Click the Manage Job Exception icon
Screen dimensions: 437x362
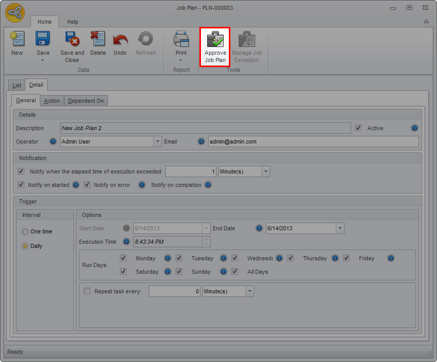click(x=246, y=38)
